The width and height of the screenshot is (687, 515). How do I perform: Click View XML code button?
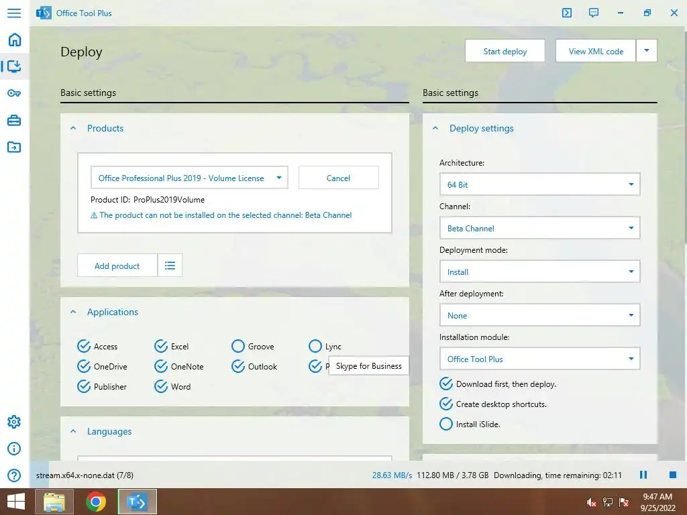pos(596,51)
